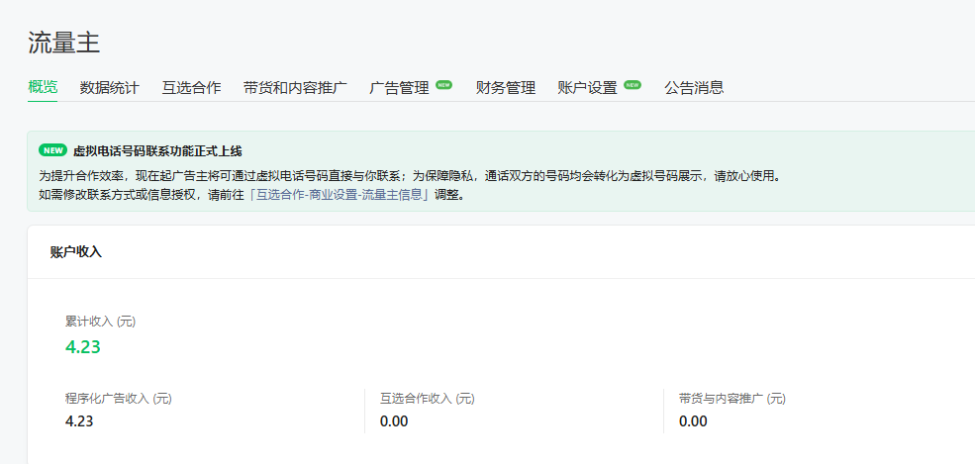975x464 pixels.
Task: Switch to the 概览 tab
Action: (43, 87)
